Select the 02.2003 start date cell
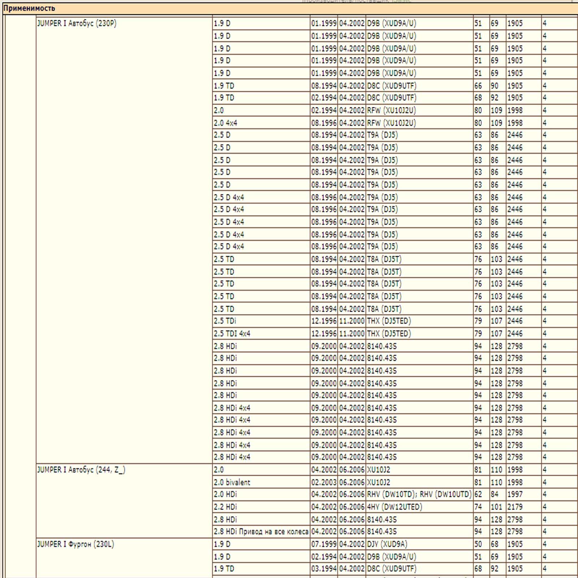578x578 pixels. 324,482
